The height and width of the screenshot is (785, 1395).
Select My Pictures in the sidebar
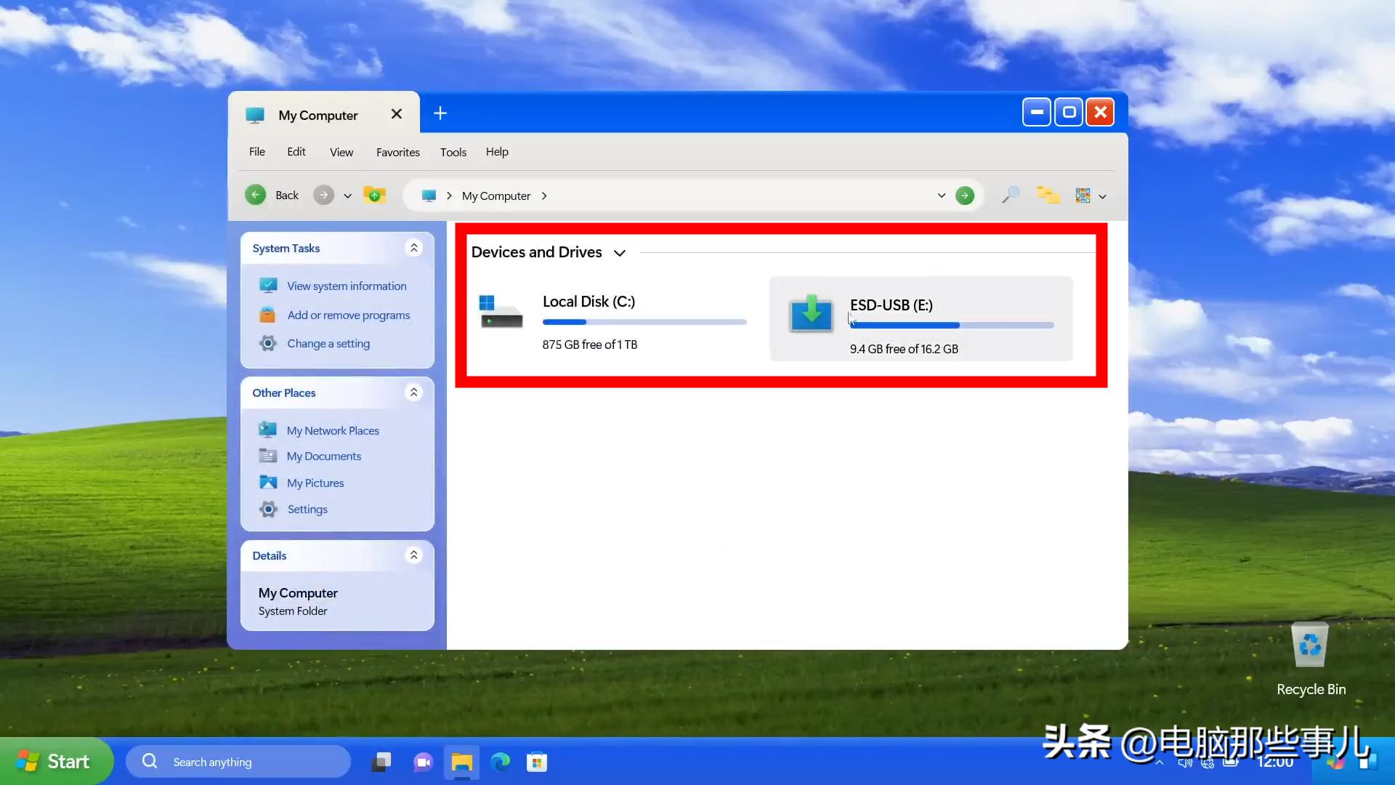[x=315, y=482]
